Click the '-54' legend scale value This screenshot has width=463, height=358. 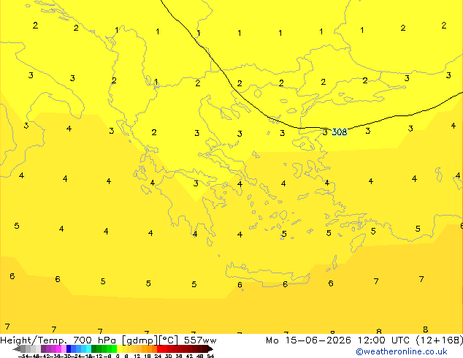click(25, 356)
